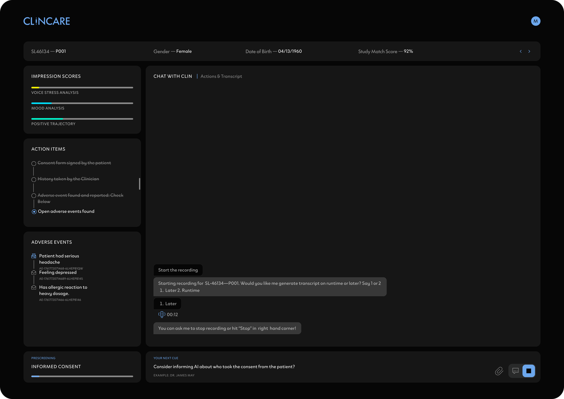This screenshot has height=399, width=564.
Task: Open Feeling depressed envelope icon
Action: (x=34, y=273)
